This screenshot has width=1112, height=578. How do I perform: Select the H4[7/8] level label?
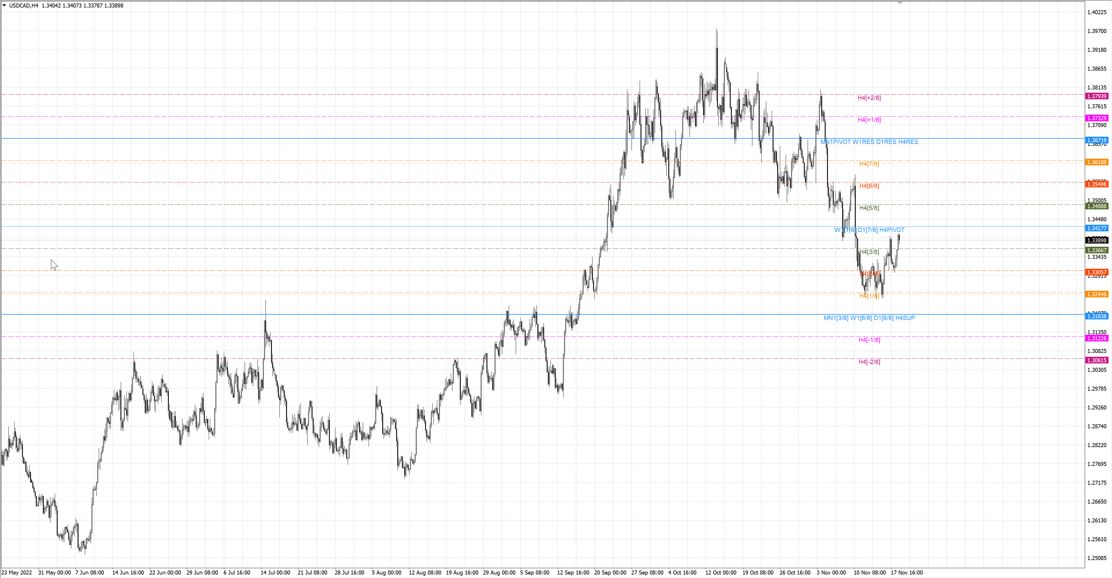tap(869, 164)
